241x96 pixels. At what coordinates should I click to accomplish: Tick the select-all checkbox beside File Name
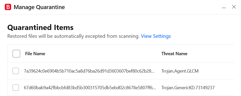[x=16, y=54]
